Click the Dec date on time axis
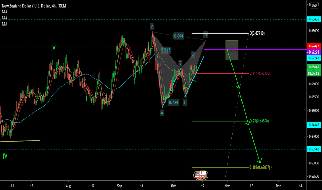 point(278,186)
